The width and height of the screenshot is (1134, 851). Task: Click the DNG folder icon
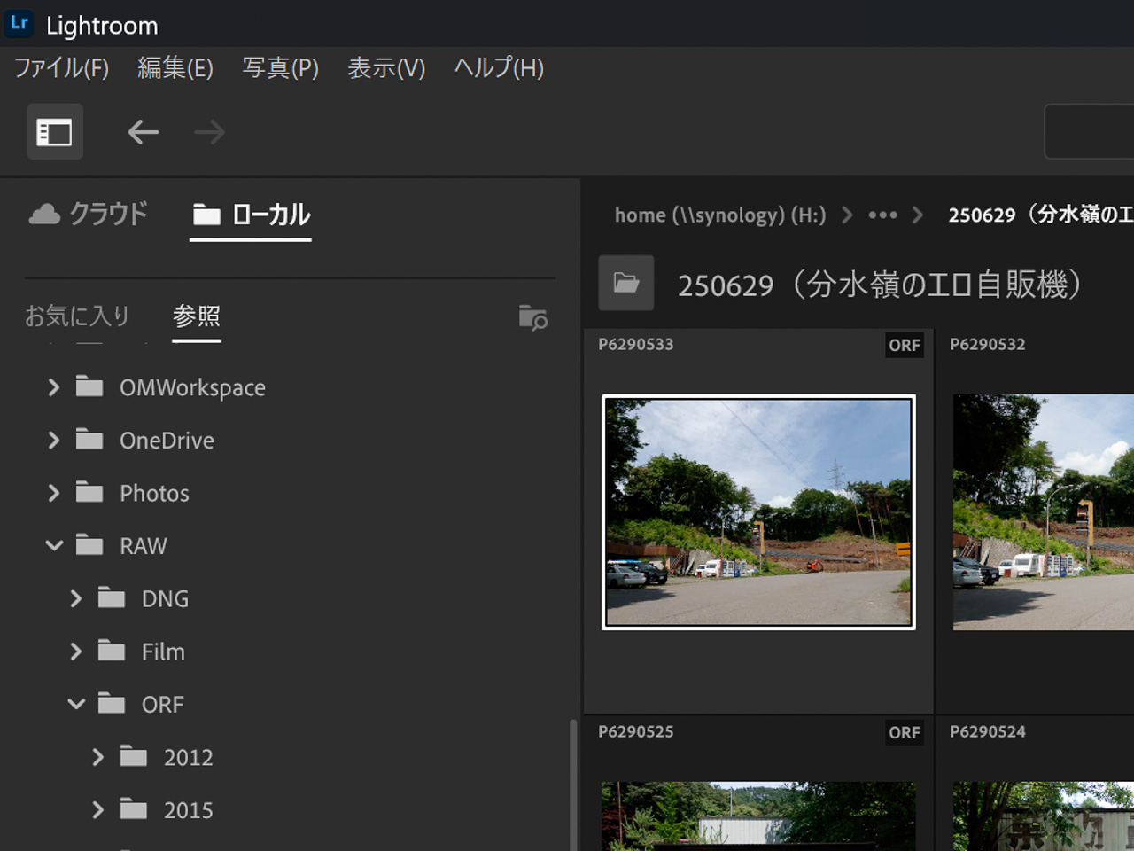(x=112, y=598)
